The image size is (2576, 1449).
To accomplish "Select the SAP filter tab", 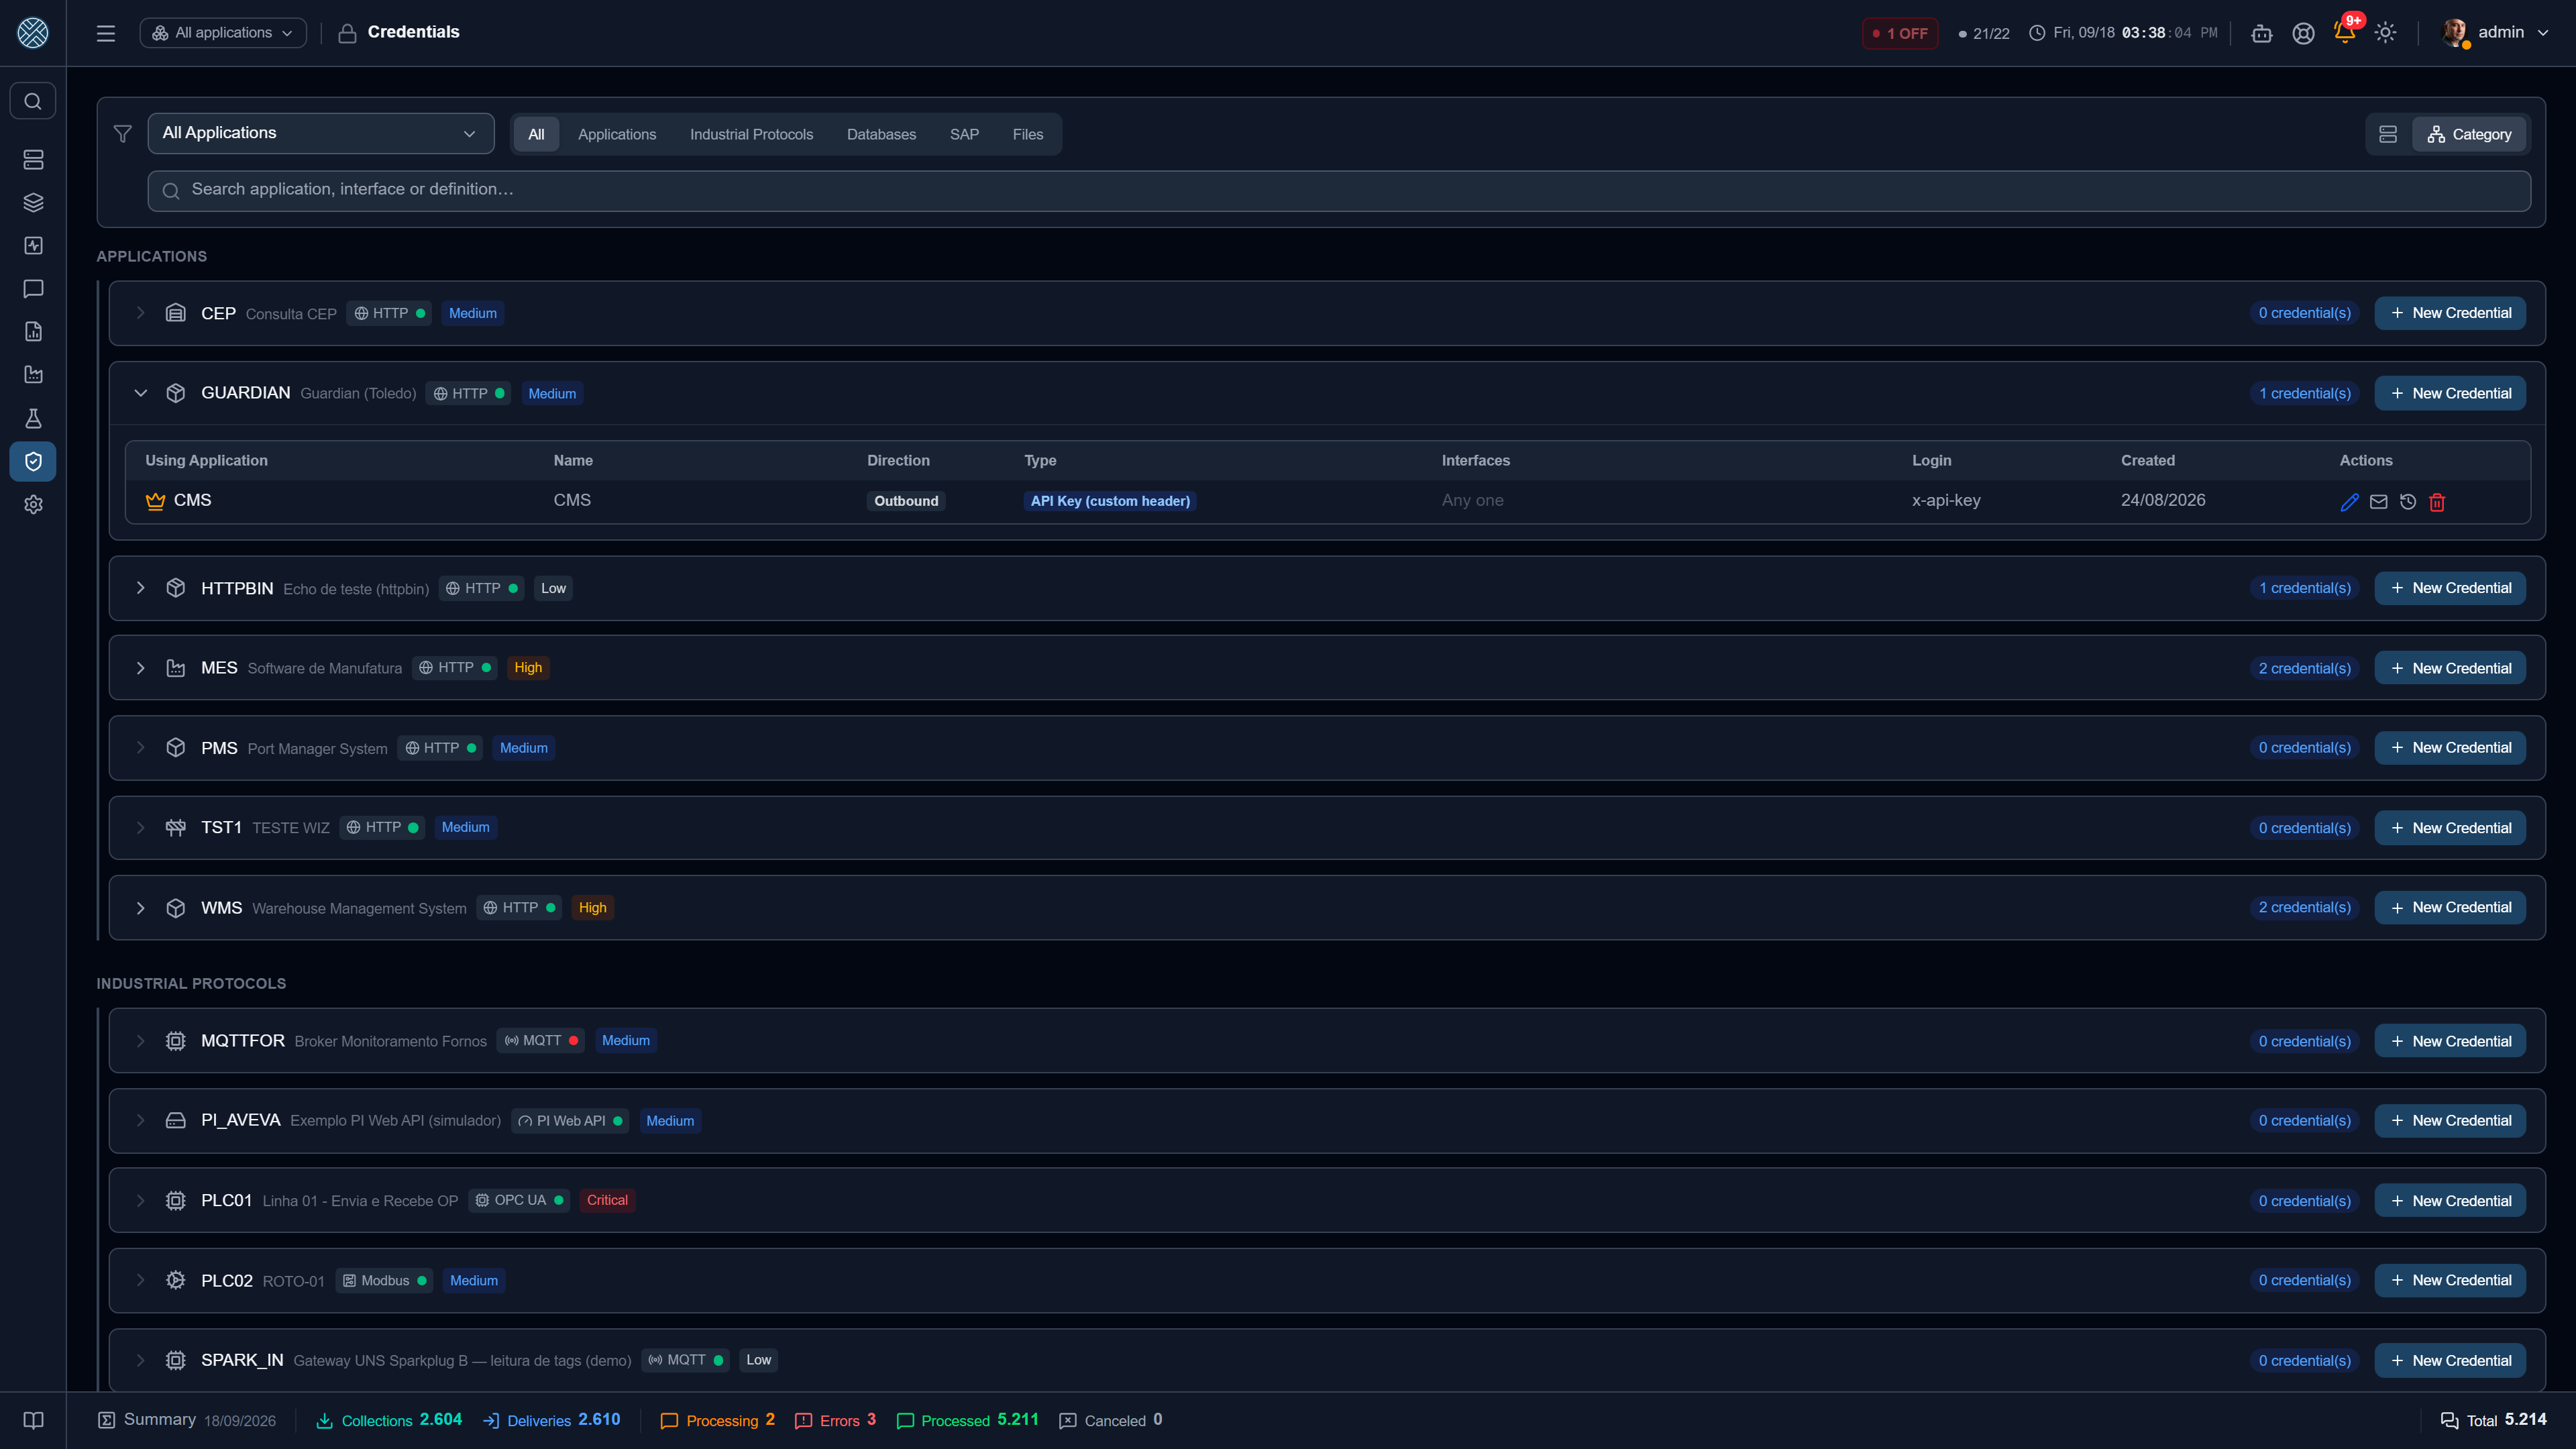I will pyautogui.click(x=964, y=134).
